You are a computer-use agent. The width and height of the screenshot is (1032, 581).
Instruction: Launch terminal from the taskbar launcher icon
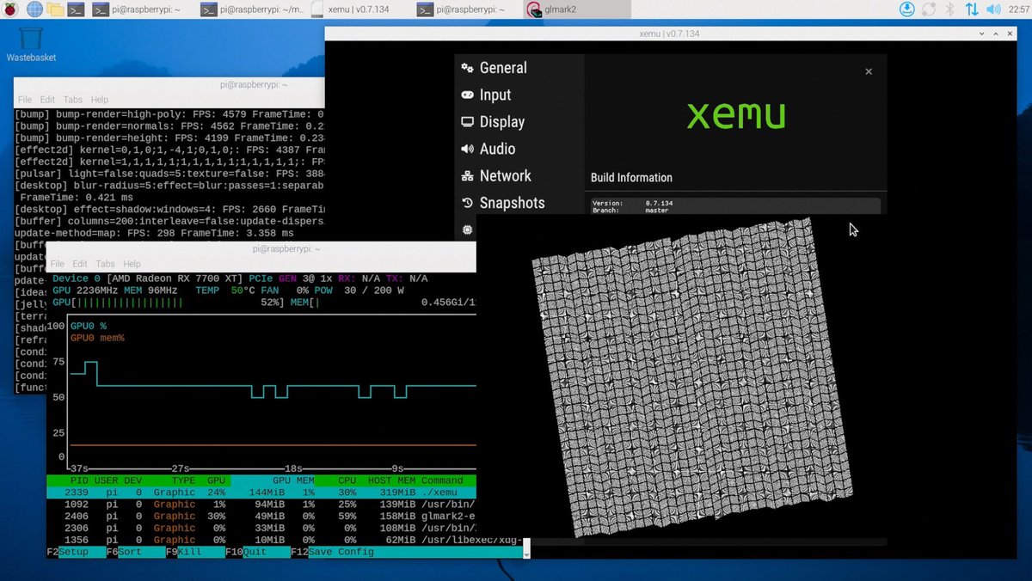click(77, 9)
